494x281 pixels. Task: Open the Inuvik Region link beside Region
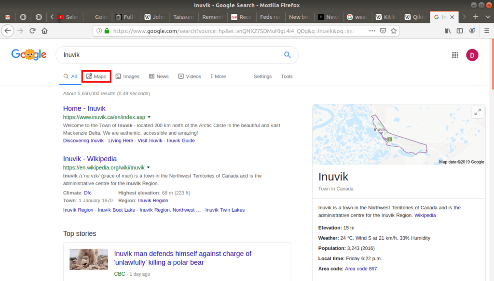pyautogui.click(x=153, y=200)
